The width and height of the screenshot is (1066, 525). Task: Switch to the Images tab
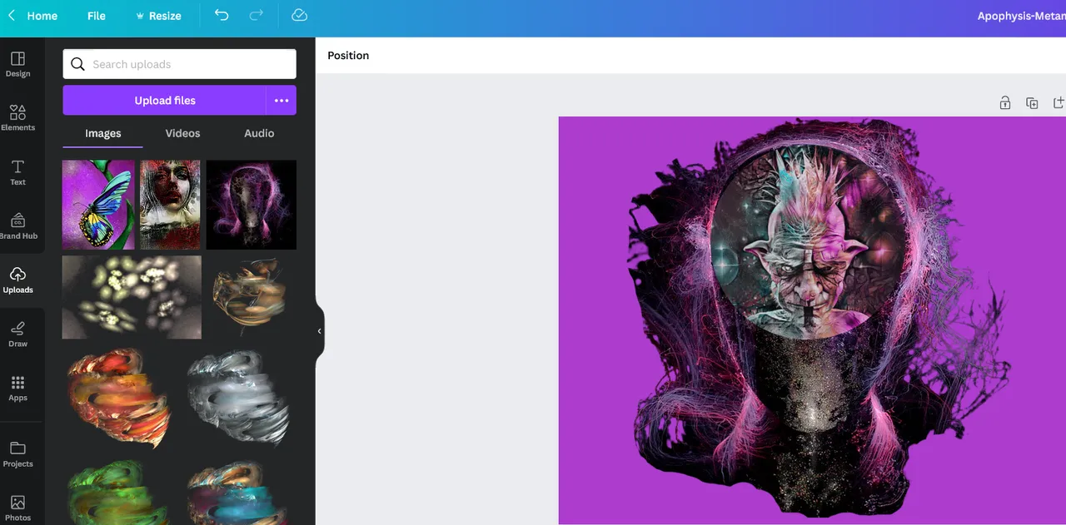(103, 133)
